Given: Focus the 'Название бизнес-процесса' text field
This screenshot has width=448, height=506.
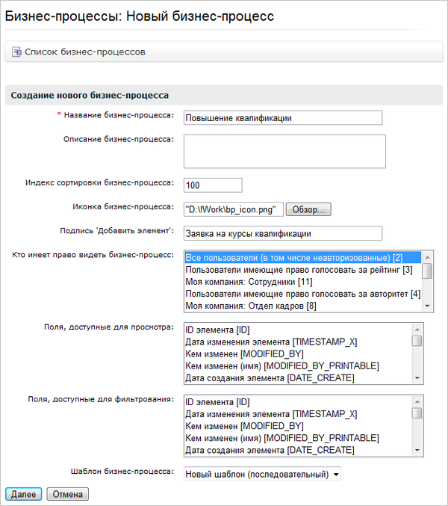Looking at the screenshot, I should (282, 117).
